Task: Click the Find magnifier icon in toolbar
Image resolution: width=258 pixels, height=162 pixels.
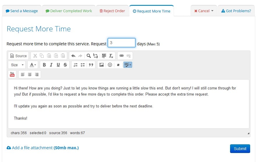Action: [x=89, y=56]
